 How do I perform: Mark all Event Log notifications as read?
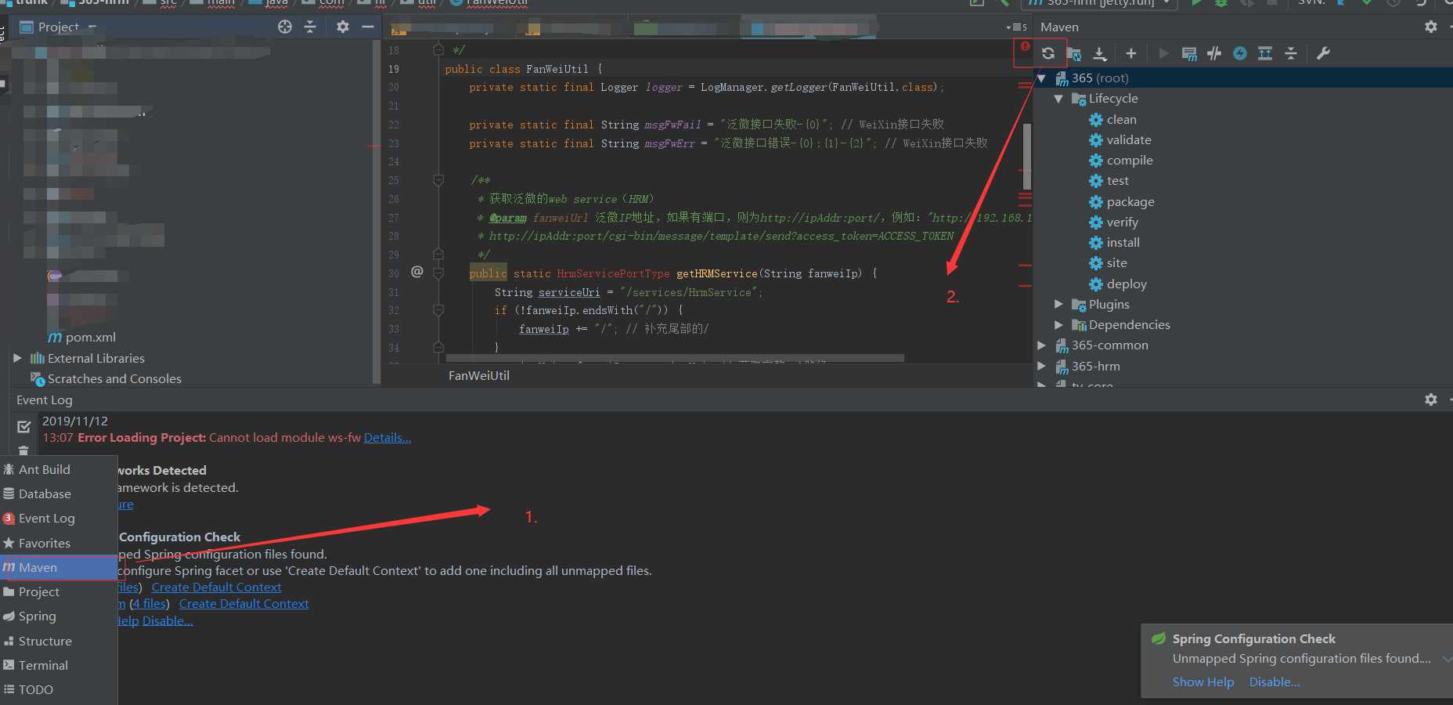pos(23,427)
